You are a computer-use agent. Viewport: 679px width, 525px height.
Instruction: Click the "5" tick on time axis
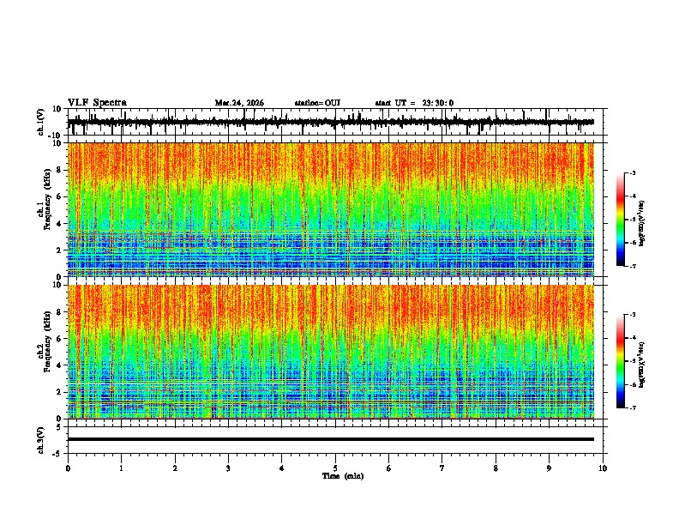[335, 468]
